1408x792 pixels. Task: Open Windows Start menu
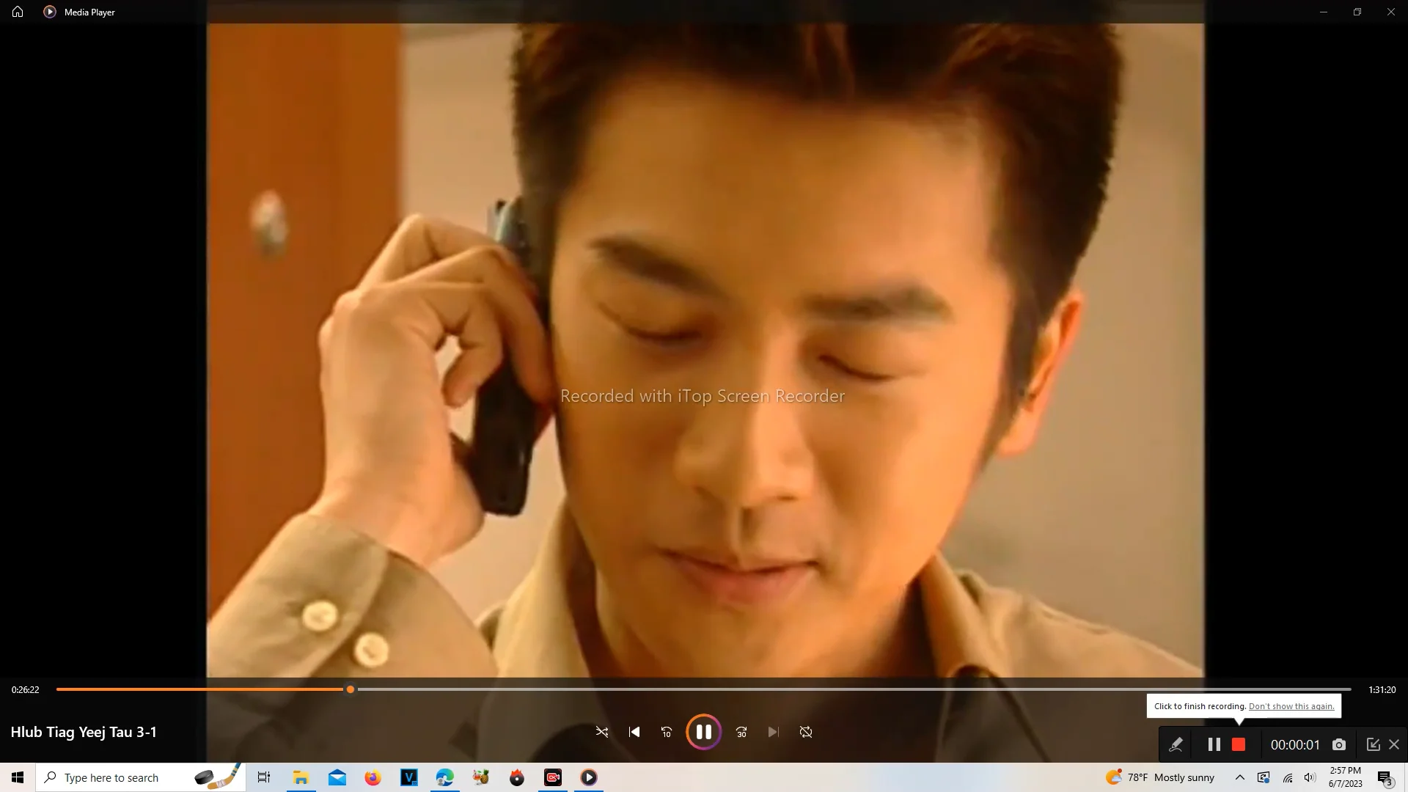coord(18,777)
